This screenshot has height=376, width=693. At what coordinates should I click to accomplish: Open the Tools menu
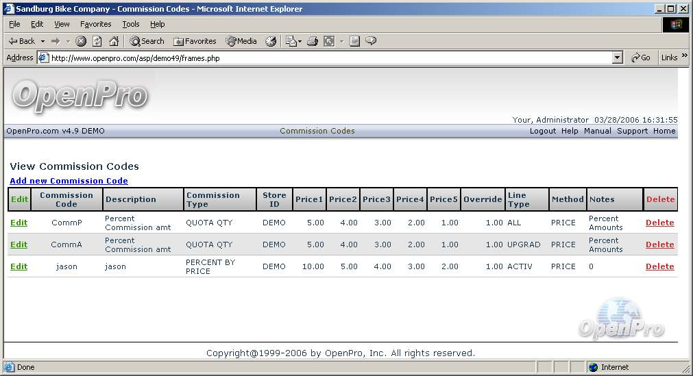tap(130, 24)
